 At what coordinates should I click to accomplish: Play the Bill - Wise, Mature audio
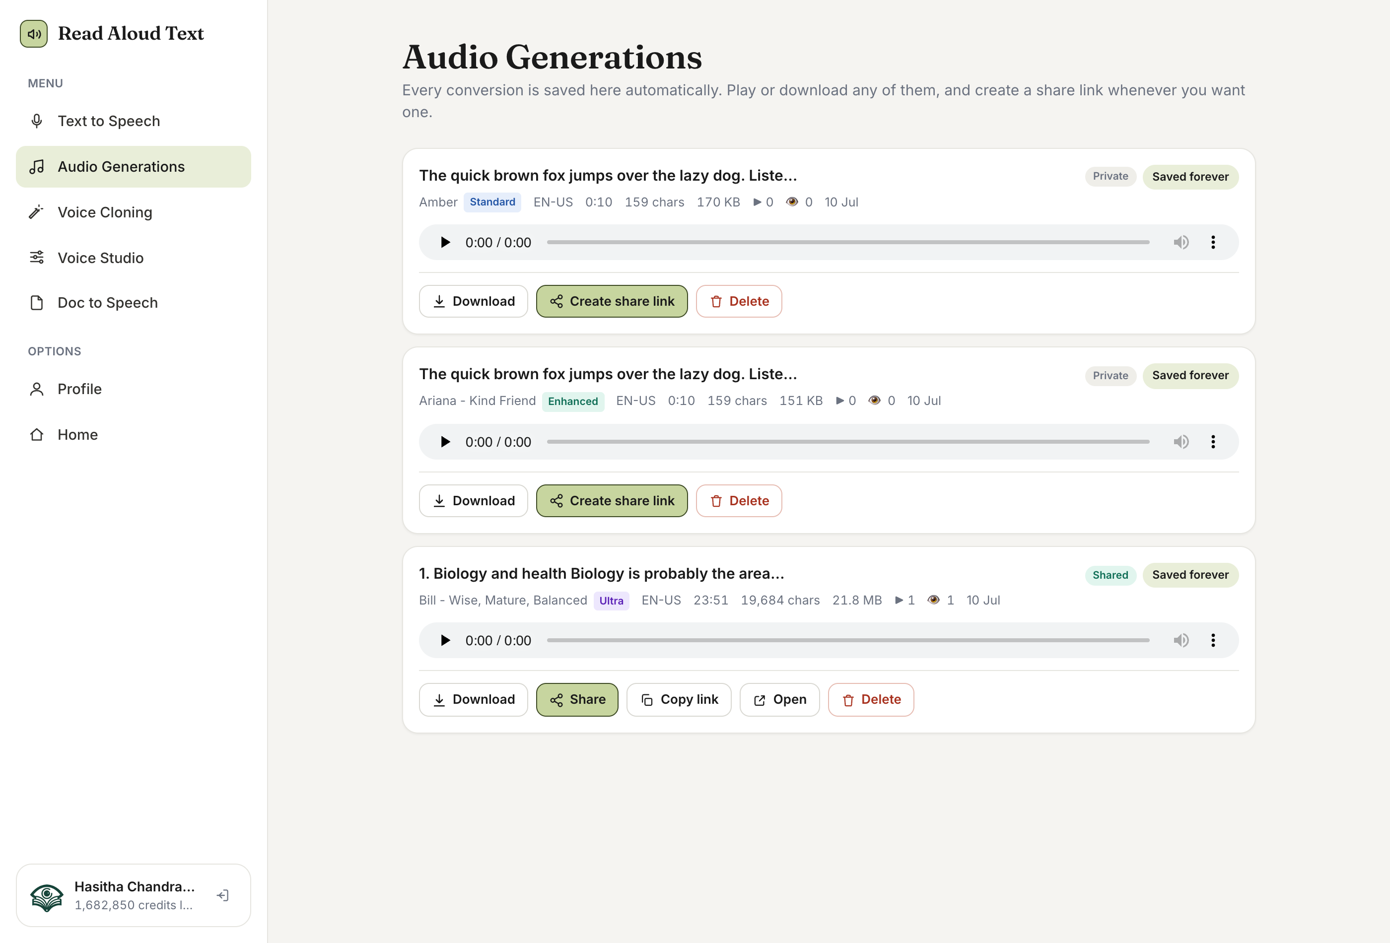point(445,640)
